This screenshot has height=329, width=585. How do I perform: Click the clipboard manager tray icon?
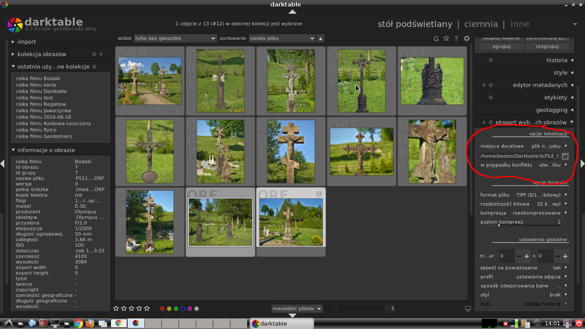coord(525,323)
